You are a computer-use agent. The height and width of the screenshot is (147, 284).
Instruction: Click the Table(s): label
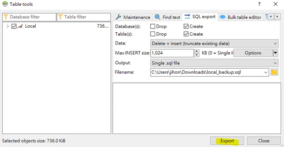click(x=124, y=34)
